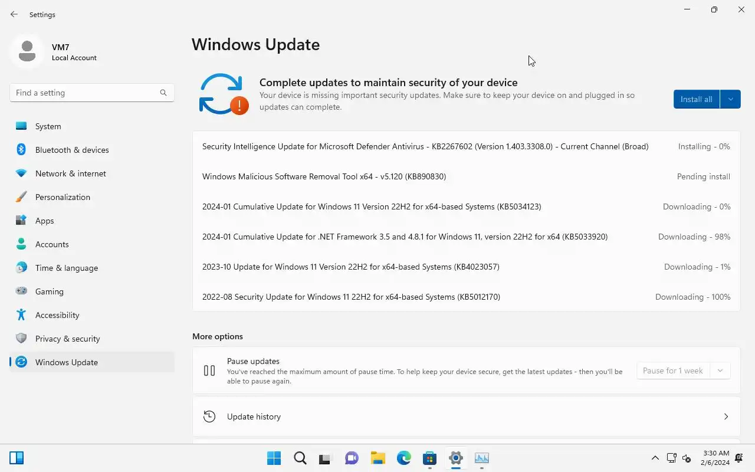Screen dimensions: 755x472
Task: Open the Pause for 1 week dropdown
Action: click(x=720, y=371)
